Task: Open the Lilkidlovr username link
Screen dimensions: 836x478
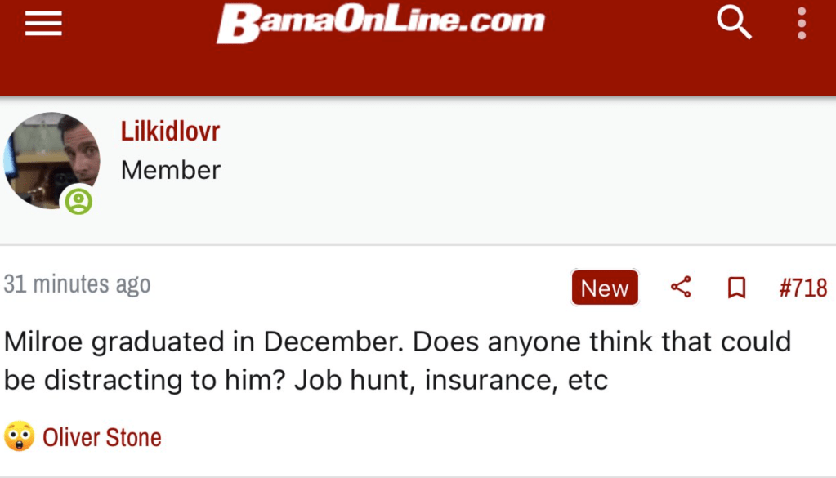Action: tap(170, 132)
